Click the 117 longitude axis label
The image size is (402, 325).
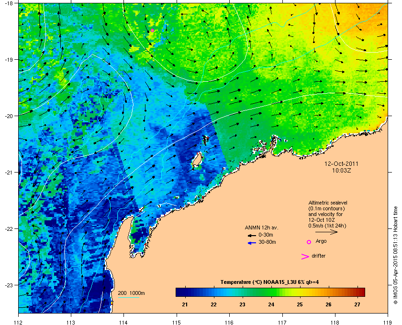tap(282, 323)
